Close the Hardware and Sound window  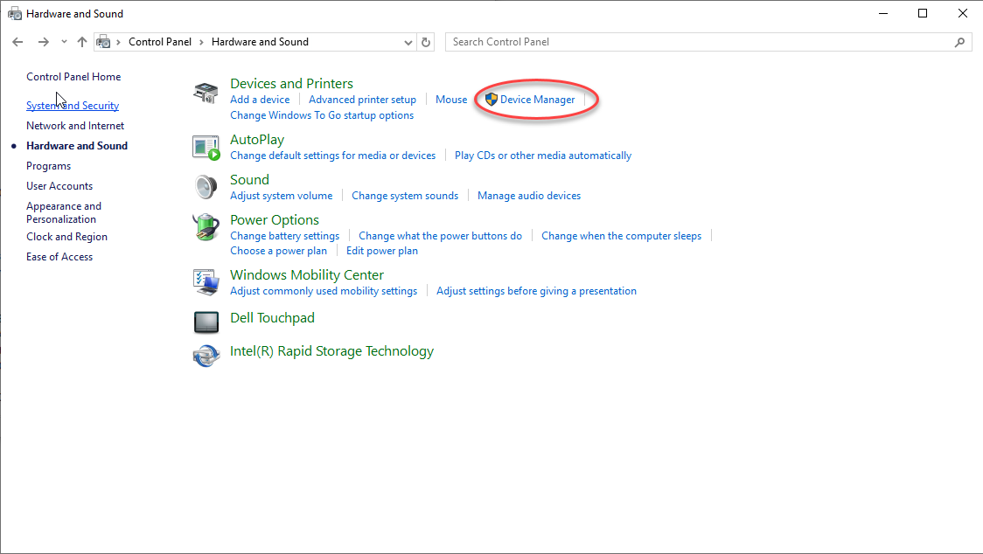pyautogui.click(x=963, y=13)
